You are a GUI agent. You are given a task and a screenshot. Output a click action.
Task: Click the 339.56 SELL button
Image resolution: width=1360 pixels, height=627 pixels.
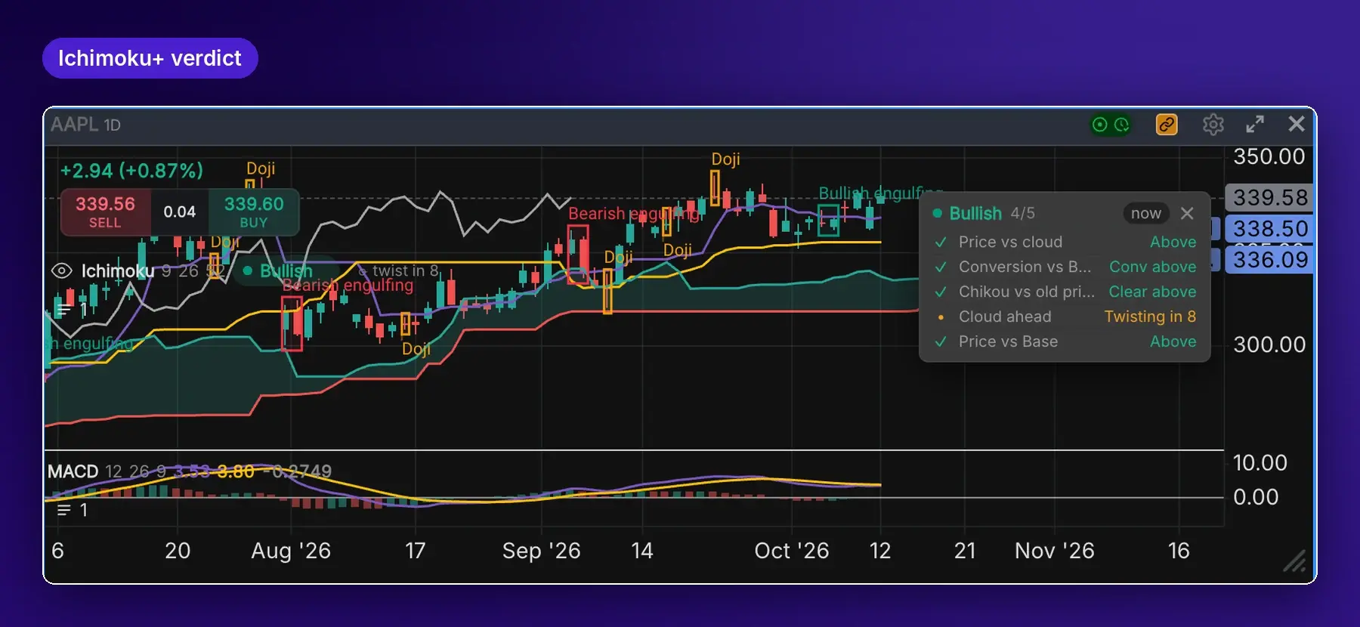click(105, 212)
